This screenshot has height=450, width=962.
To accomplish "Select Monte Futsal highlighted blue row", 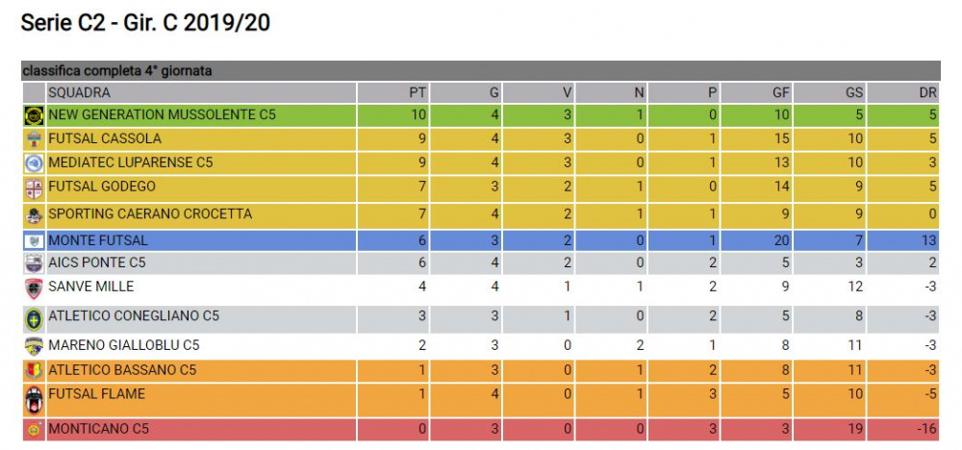I will [x=481, y=240].
